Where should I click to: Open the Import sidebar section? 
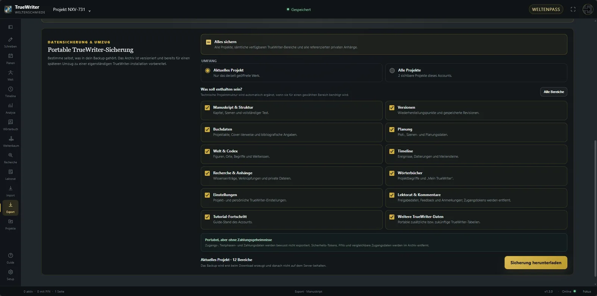pos(10,191)
